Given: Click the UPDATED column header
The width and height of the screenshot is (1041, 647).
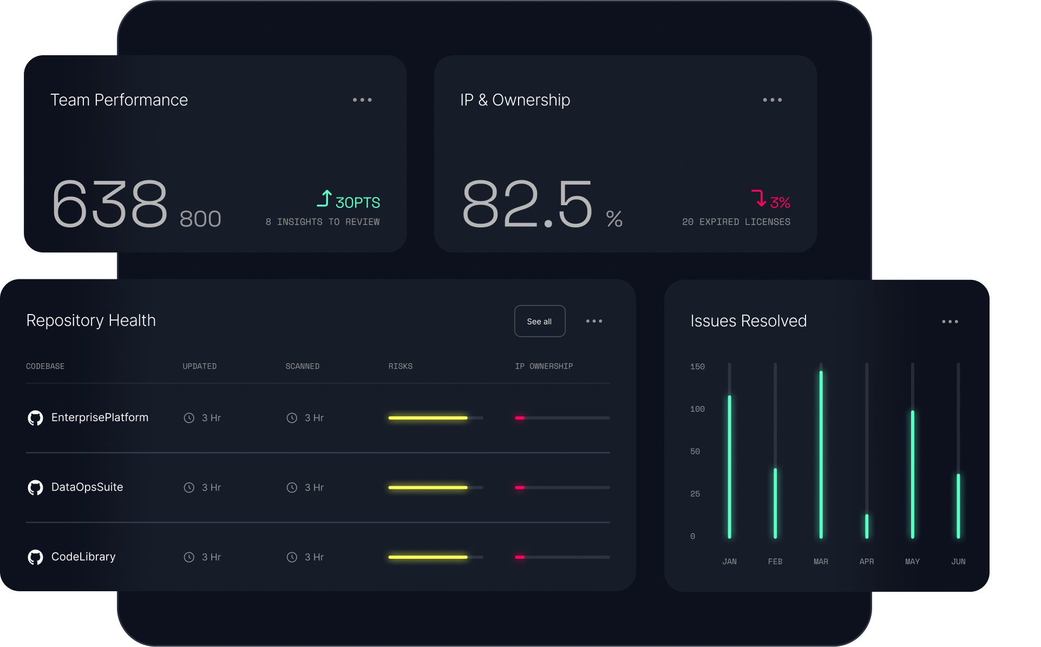Looking at the screenshot, I should click(x=200, y=367).
